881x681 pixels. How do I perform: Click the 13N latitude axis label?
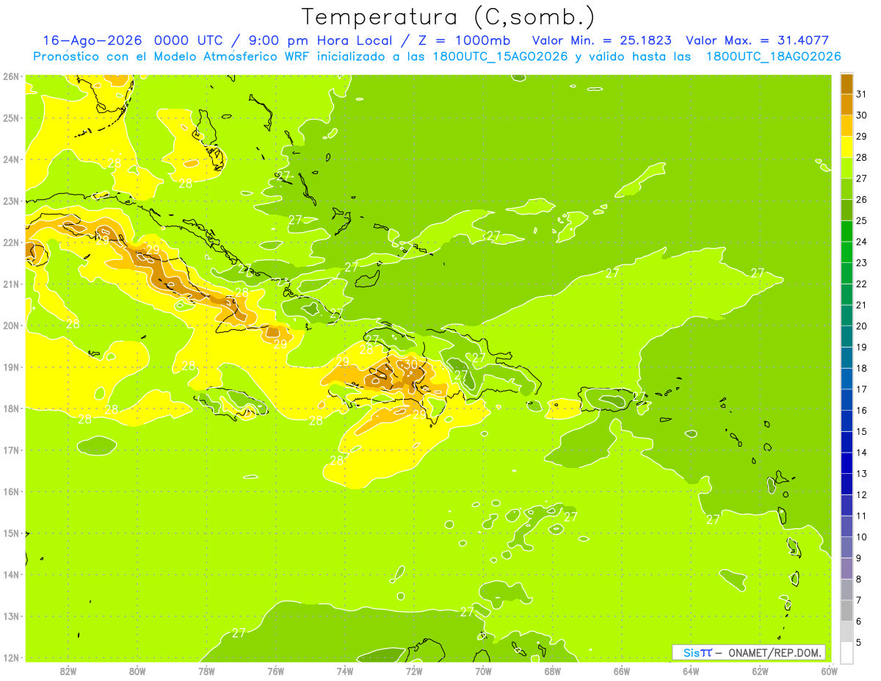pyautogui.click(x=10, y=616)
